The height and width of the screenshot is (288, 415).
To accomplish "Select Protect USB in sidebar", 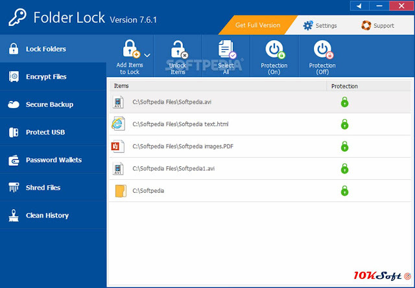I will click(53, 132).
